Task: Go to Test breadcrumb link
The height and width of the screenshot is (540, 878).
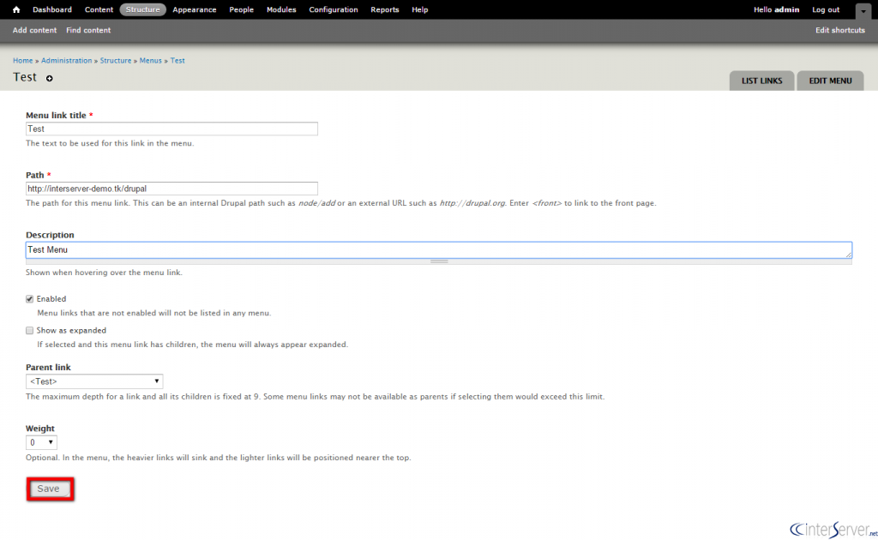Action: coord(177,61)
